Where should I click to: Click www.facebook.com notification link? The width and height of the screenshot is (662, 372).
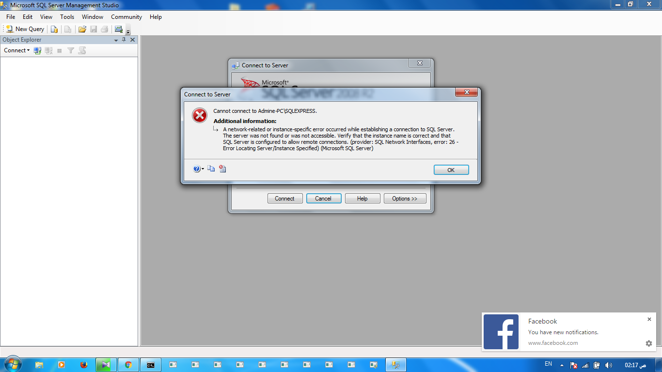553,343
